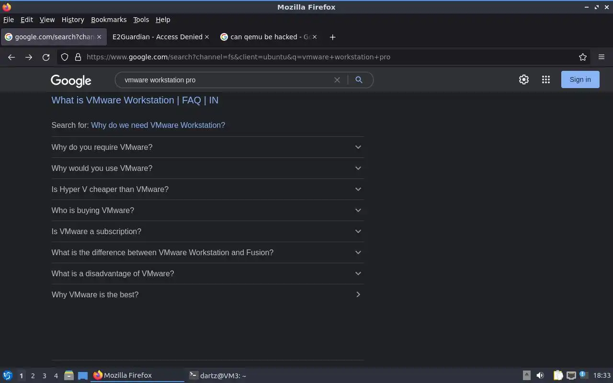The image size is (613, 383).
Task: Expand 'Who is buying VMware?'
Action: [x=207, y=210]
